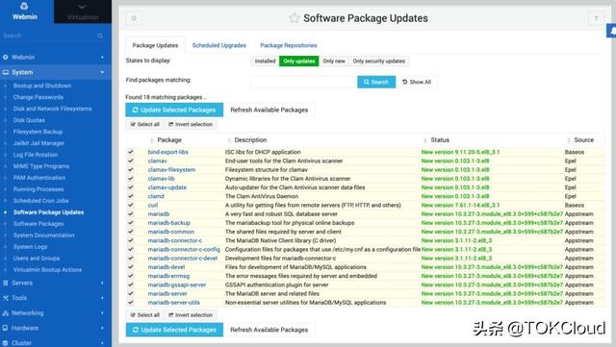Screen dimensions: 616x347
Task: Sort by the Source column header
Action: 583,140
